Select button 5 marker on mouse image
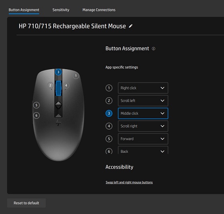This screenshot has height=214, width=224. click(x=36, y=105)
